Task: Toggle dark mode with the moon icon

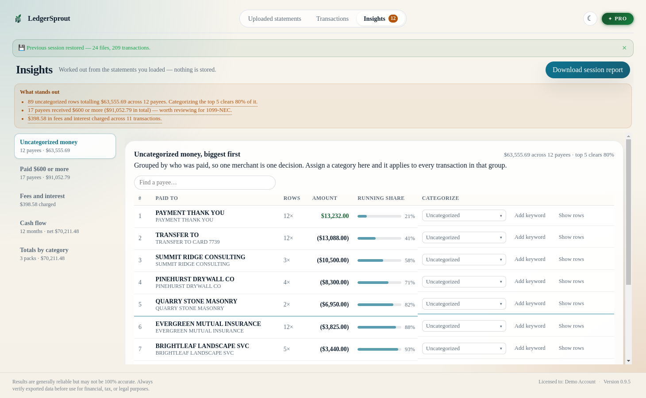Action: pos(590,19)
